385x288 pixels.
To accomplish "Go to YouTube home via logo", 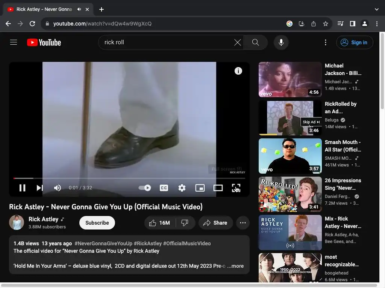I will (44, 42).
